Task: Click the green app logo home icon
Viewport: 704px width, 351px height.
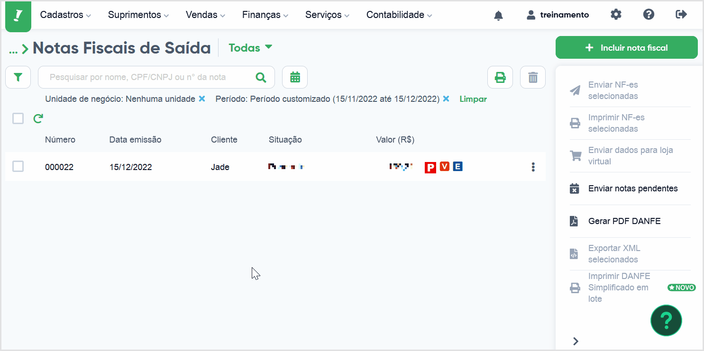Action: (18, 16)
